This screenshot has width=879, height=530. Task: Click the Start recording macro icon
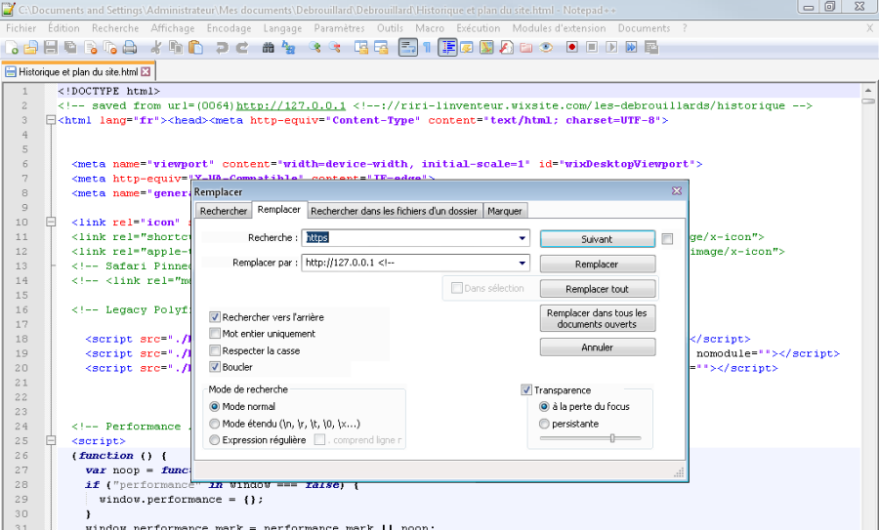click(x=571, y=48)
